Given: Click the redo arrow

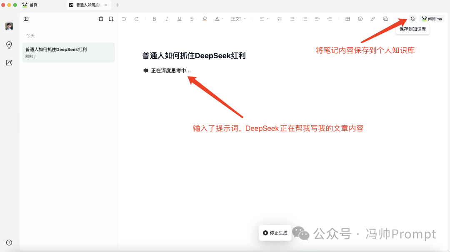Looking at the screenshot, I should [x=137, y=19].
